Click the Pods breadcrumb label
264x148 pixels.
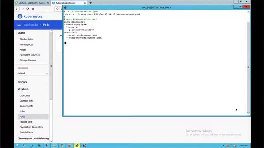click(x=46, y=25)
